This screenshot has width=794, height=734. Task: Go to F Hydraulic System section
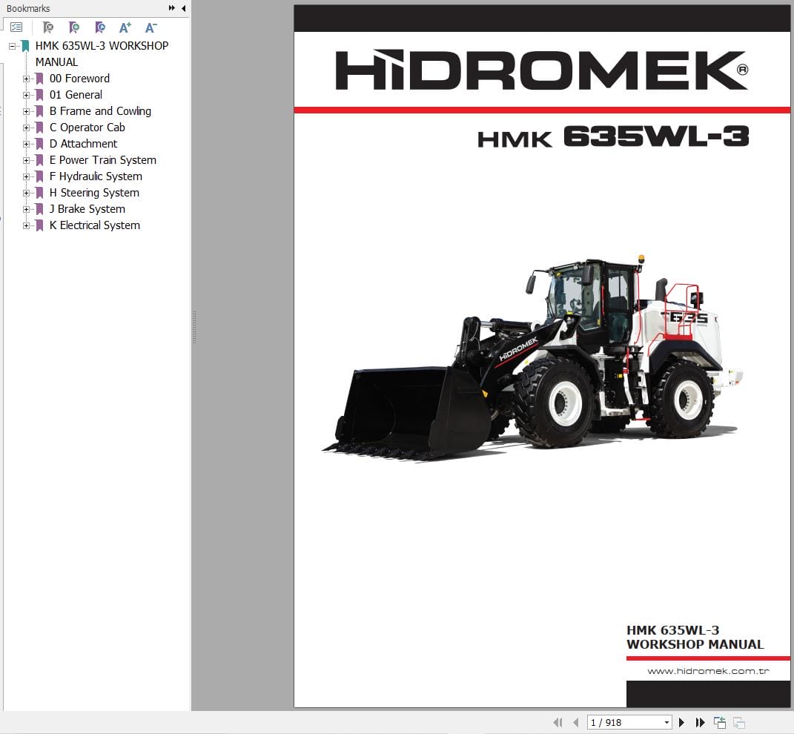tap(96, 176)
